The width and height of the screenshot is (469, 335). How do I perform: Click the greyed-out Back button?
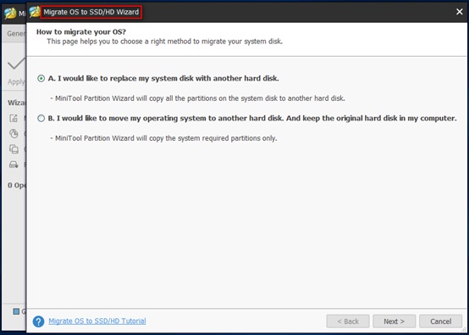click(x=348, y=321)
